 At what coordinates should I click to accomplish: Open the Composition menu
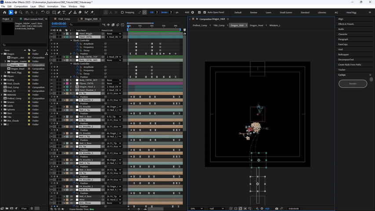[x=21, y=7]
